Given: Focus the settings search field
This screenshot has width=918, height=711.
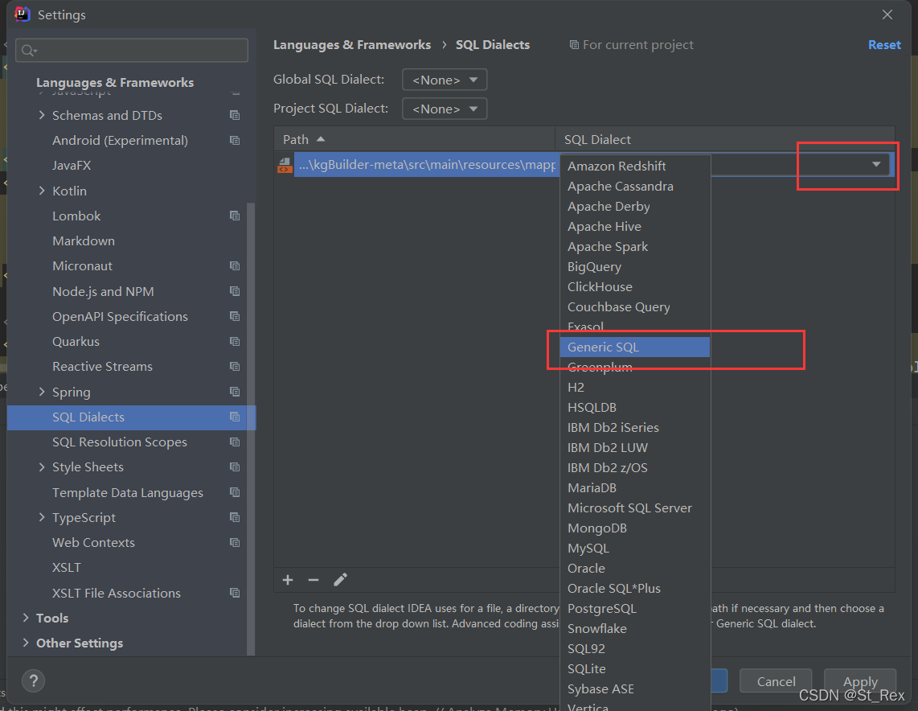Looking at the screenshot, I should [x=132, y=51].
